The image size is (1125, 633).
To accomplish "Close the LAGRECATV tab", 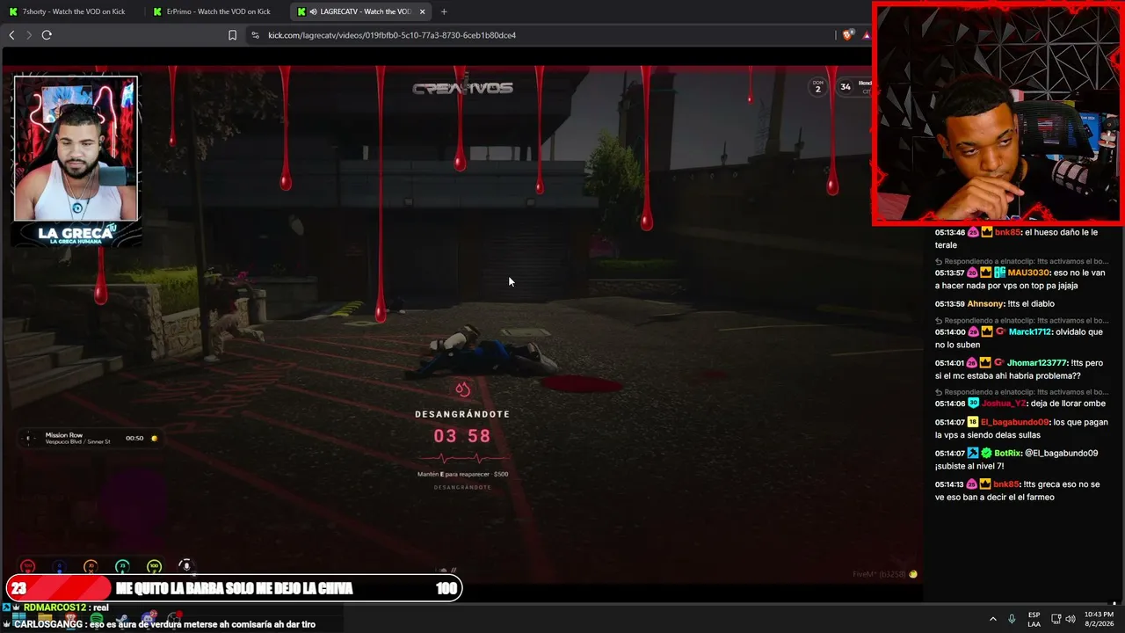I will click(x=422, y=11).
